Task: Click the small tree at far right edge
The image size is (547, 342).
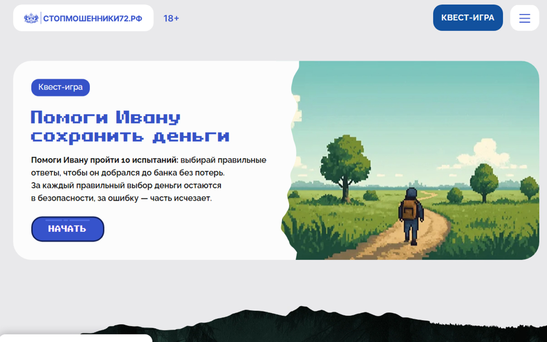Action: [529, 187]
